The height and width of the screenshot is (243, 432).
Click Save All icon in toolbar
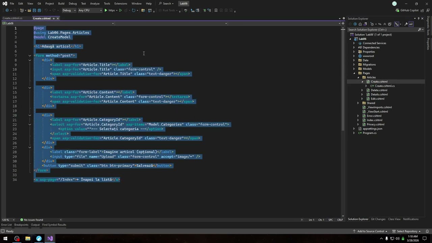click(x=39, y=10)
